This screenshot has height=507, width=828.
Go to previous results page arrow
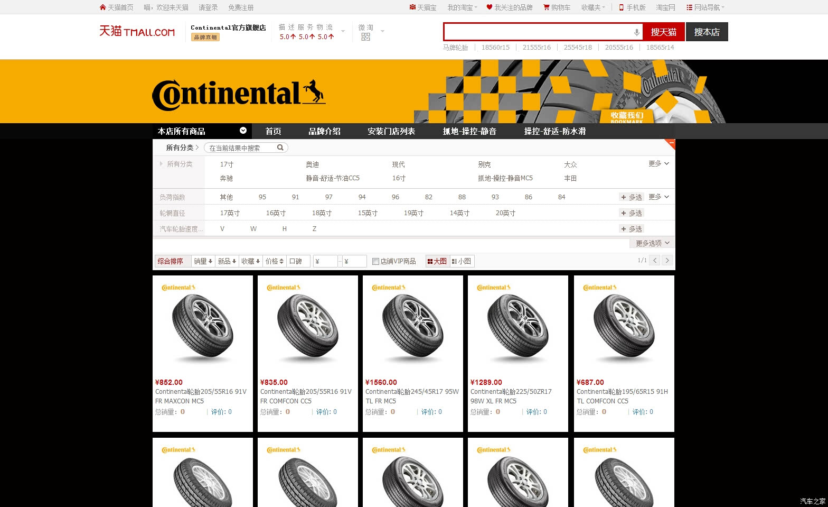click(655, 261)
